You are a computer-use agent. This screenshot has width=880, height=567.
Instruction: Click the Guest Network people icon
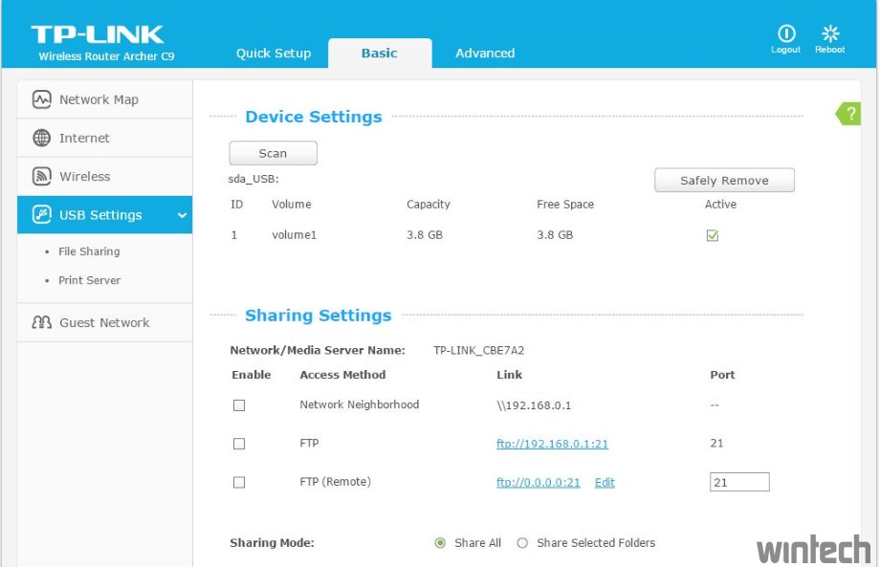tap(42, 322)
